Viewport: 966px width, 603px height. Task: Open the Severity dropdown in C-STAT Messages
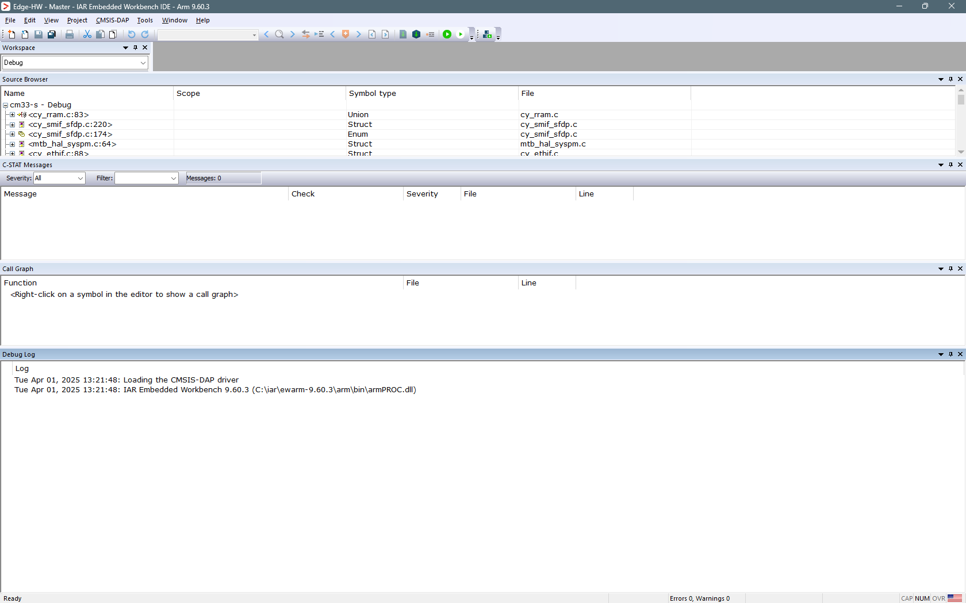(x=80, y=178)
